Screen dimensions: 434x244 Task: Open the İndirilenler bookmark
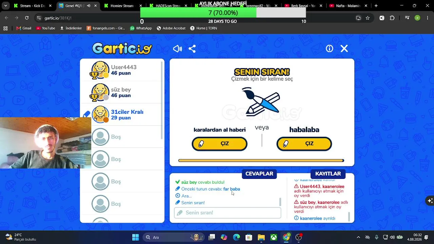(71, 28)
